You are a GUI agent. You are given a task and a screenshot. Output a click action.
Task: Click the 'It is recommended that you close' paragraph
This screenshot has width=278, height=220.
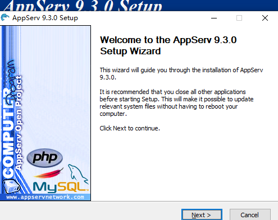176,102
